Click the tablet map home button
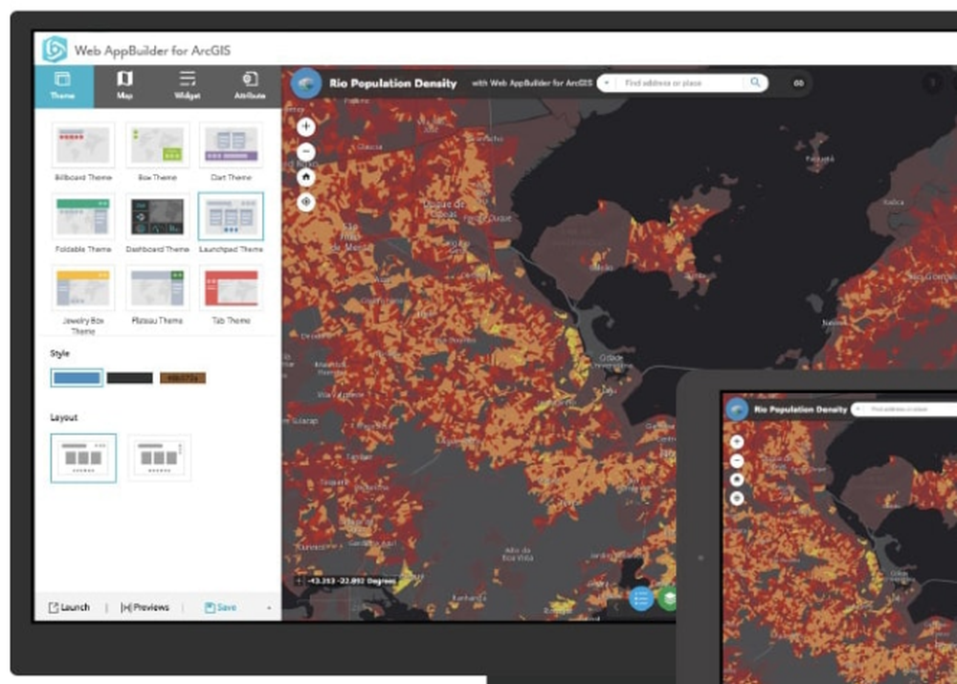 (737, 479)
